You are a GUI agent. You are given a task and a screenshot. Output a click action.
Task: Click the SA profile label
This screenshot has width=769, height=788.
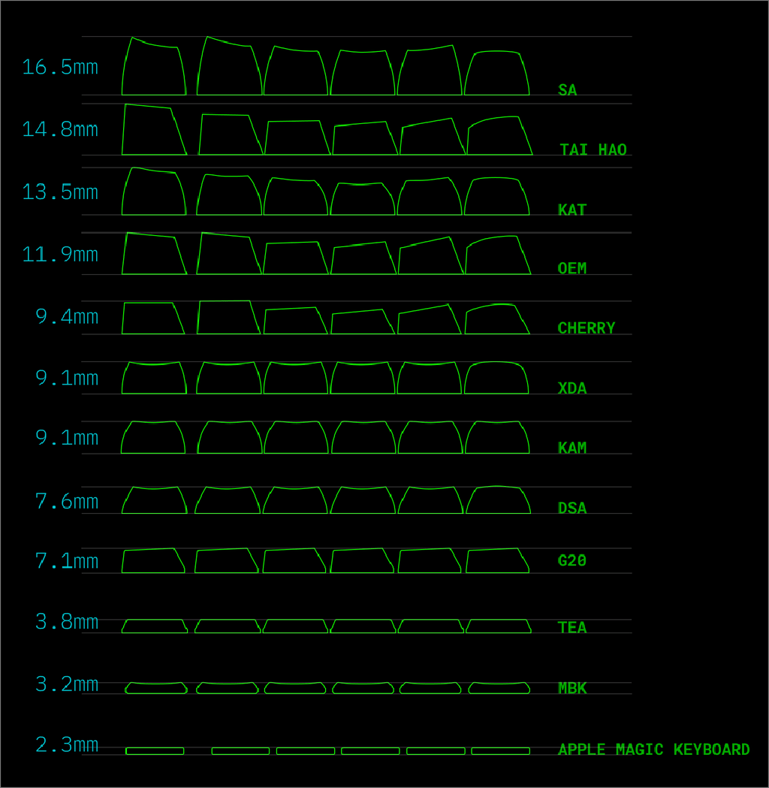pos(567,90)
